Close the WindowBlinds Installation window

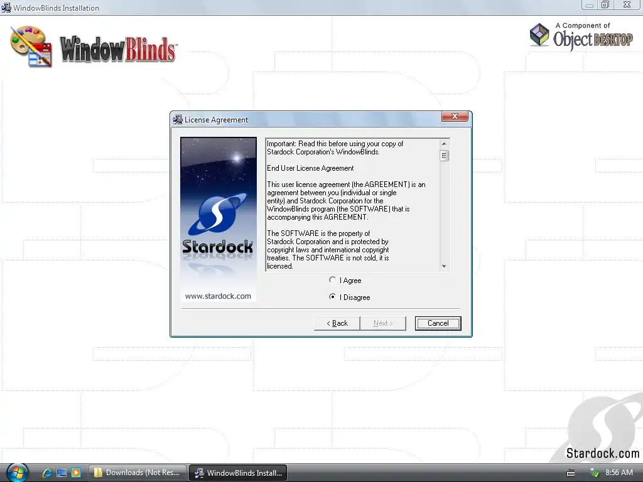coord(627,5)
